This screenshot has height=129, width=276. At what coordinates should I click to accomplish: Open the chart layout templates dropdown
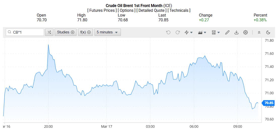pos(216,32)
